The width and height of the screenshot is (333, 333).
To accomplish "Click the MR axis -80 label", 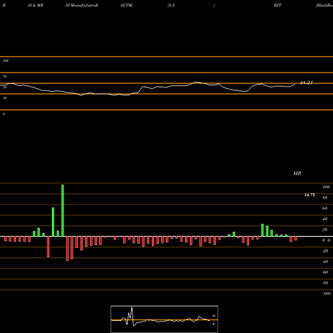I will tap(325, 283).
